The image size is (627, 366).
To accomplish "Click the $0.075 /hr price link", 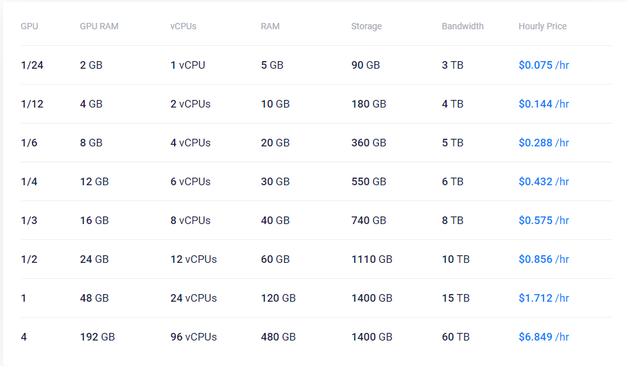I will pyautogui.click(x=544, y=65).
